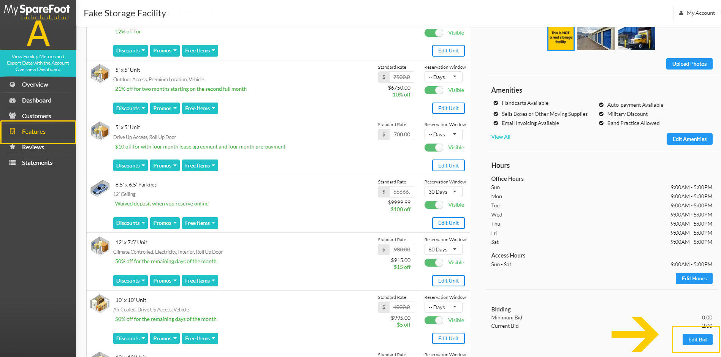The height and width of the screenshot is (357, 721).
Task: Expand Free Items menu for 12% off unit
Action: tap(200, 51)
